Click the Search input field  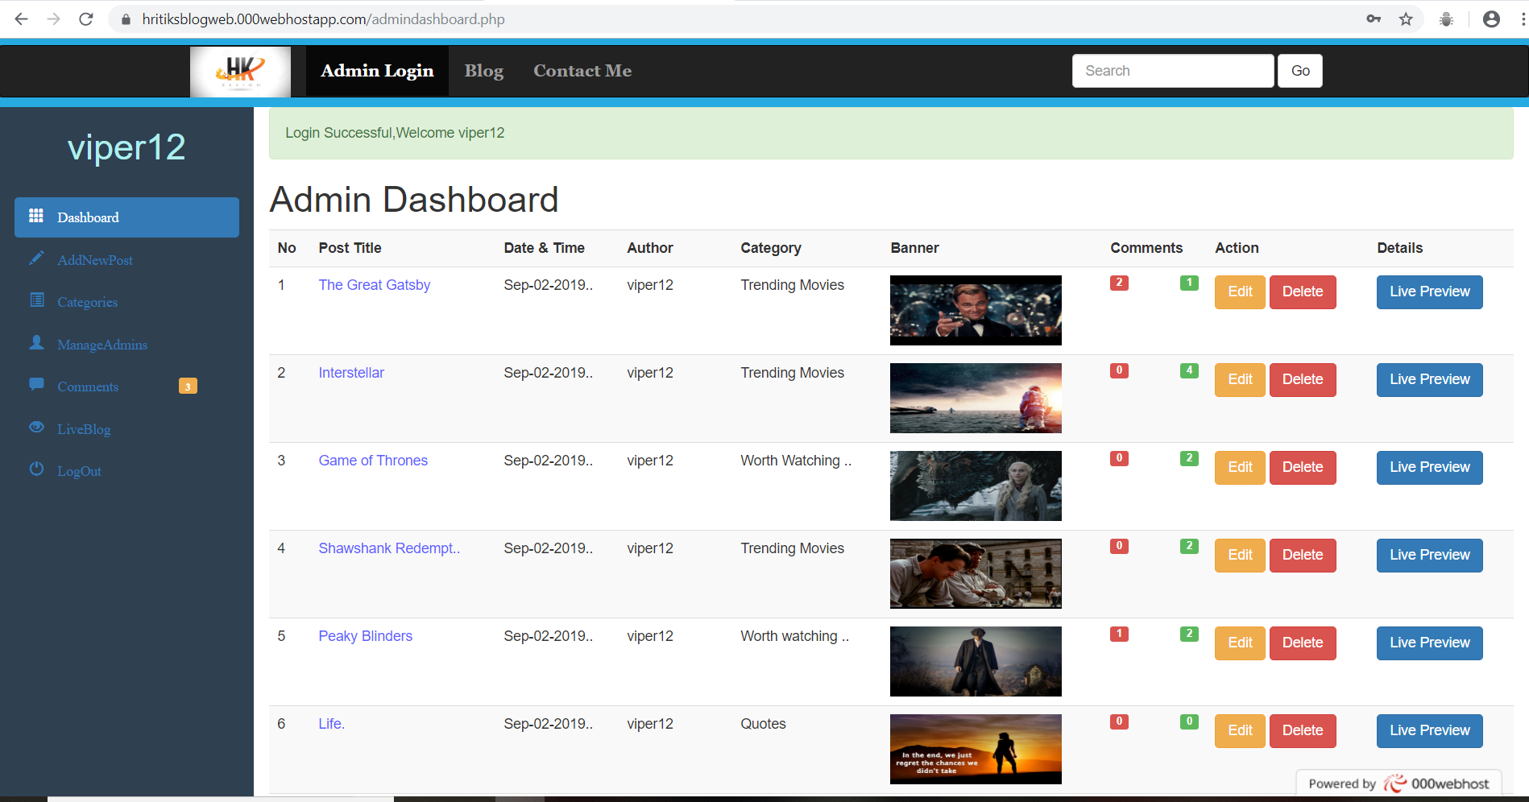tap(1173, 71)
